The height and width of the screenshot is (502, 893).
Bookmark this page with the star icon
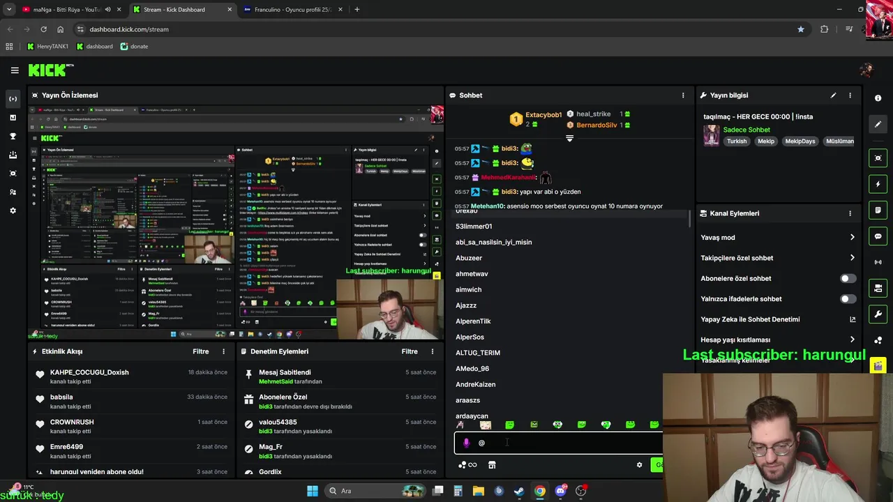click(x=800, y=29)
